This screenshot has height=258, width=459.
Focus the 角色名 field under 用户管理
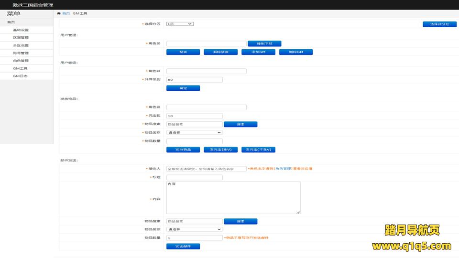[x=206, y=43]
